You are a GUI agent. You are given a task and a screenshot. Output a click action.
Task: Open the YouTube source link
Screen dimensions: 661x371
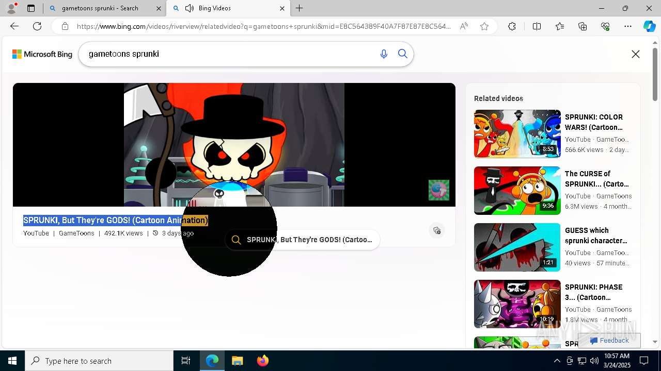point(36,233)
